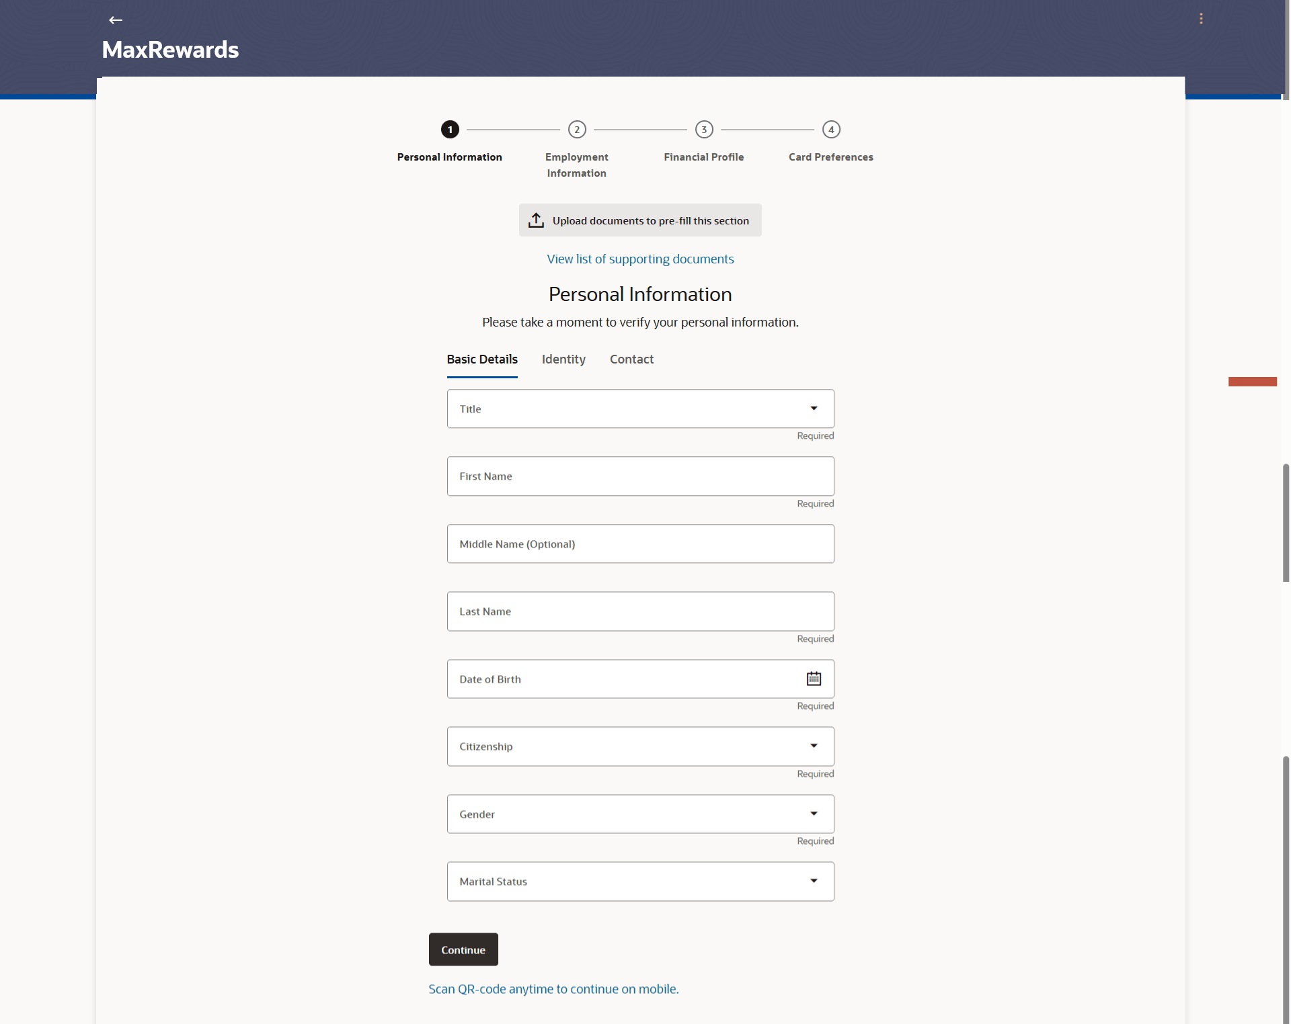The height and width of the screenshot is (1024, 1291).
Task: Click step 2 circle Employment Information
Action: (577, 130)
